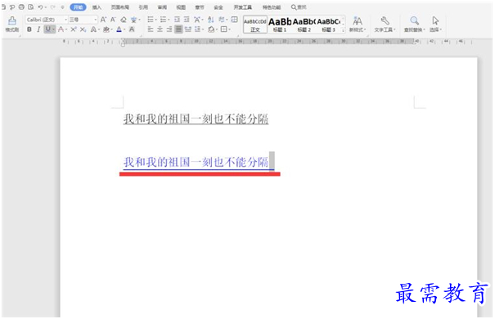Open the 新样式 (New Style) button
This screenshot has width=495, height=319.
coord(358,25)
